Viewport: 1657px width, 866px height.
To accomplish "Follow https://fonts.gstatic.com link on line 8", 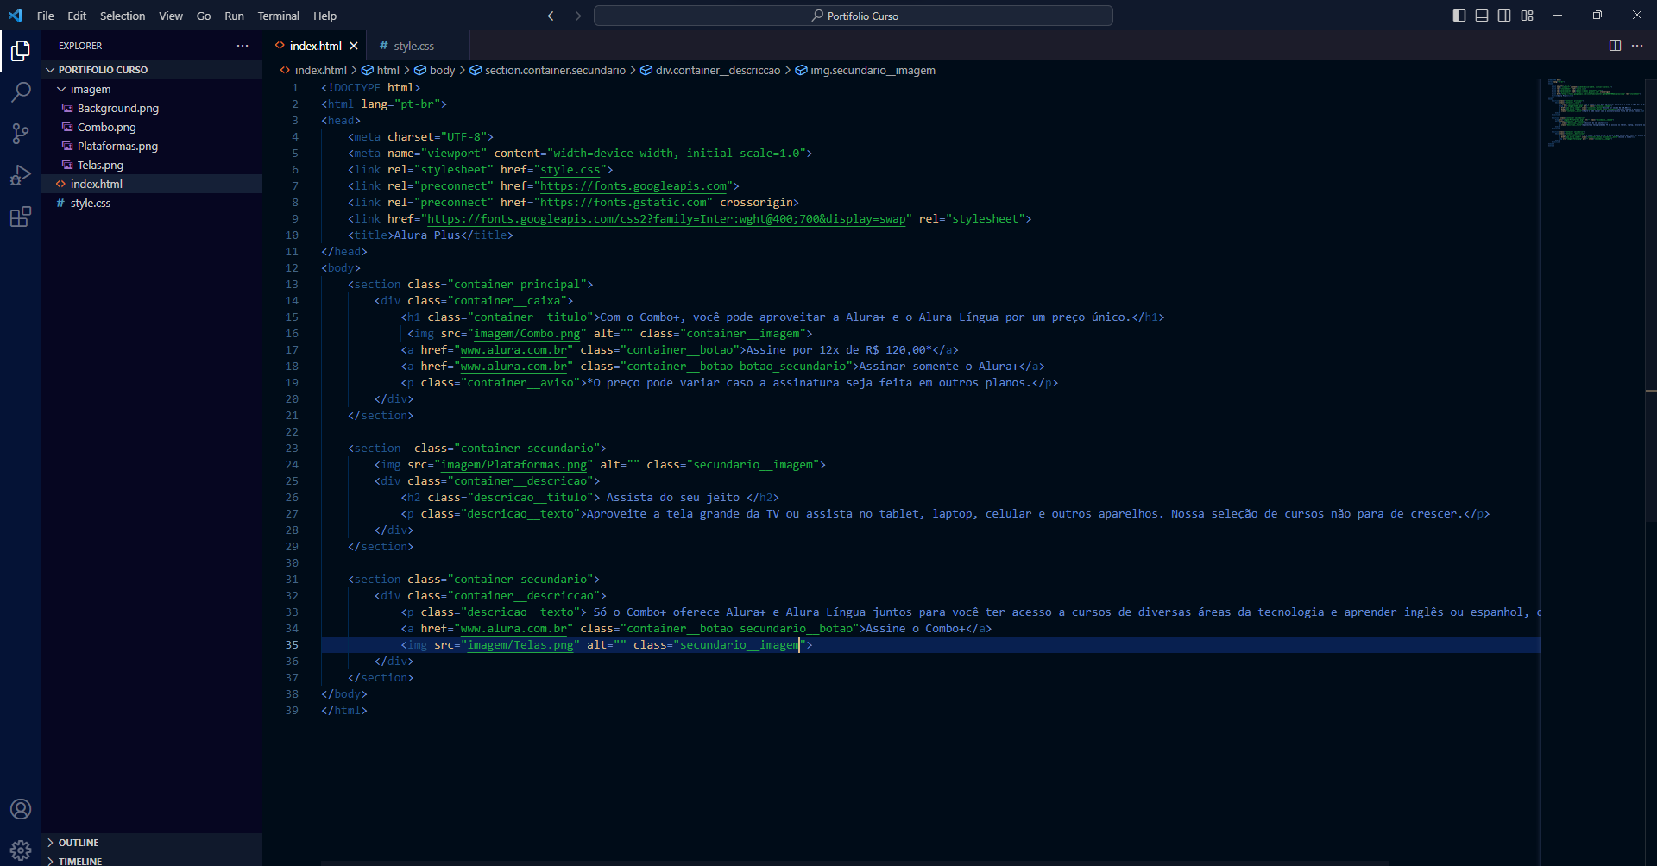I will [623, 203].
